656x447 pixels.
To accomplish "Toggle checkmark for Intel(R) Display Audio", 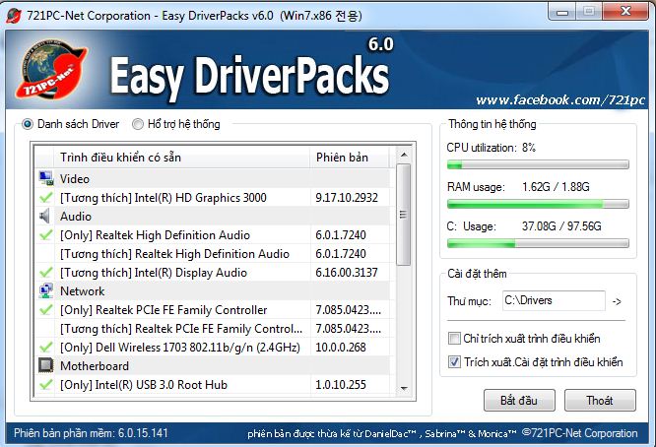I will [x=45, y=272].
